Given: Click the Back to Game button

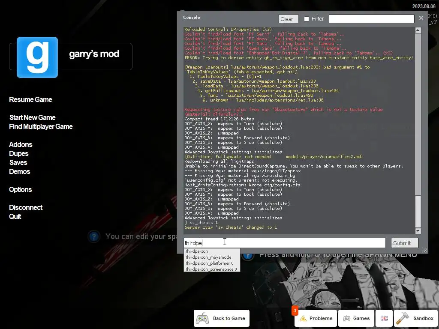Looking at the screenshot, I should tap(222, 318).
